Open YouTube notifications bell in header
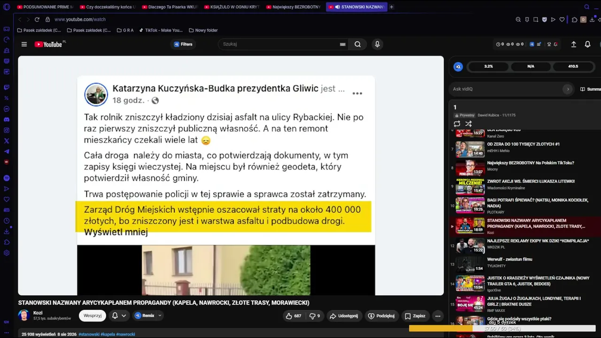This screenshot has width=601, height=338. 587,44
